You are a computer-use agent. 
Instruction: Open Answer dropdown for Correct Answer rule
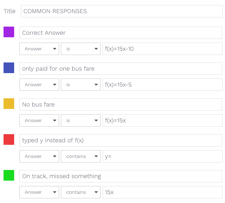pos(39,49)
